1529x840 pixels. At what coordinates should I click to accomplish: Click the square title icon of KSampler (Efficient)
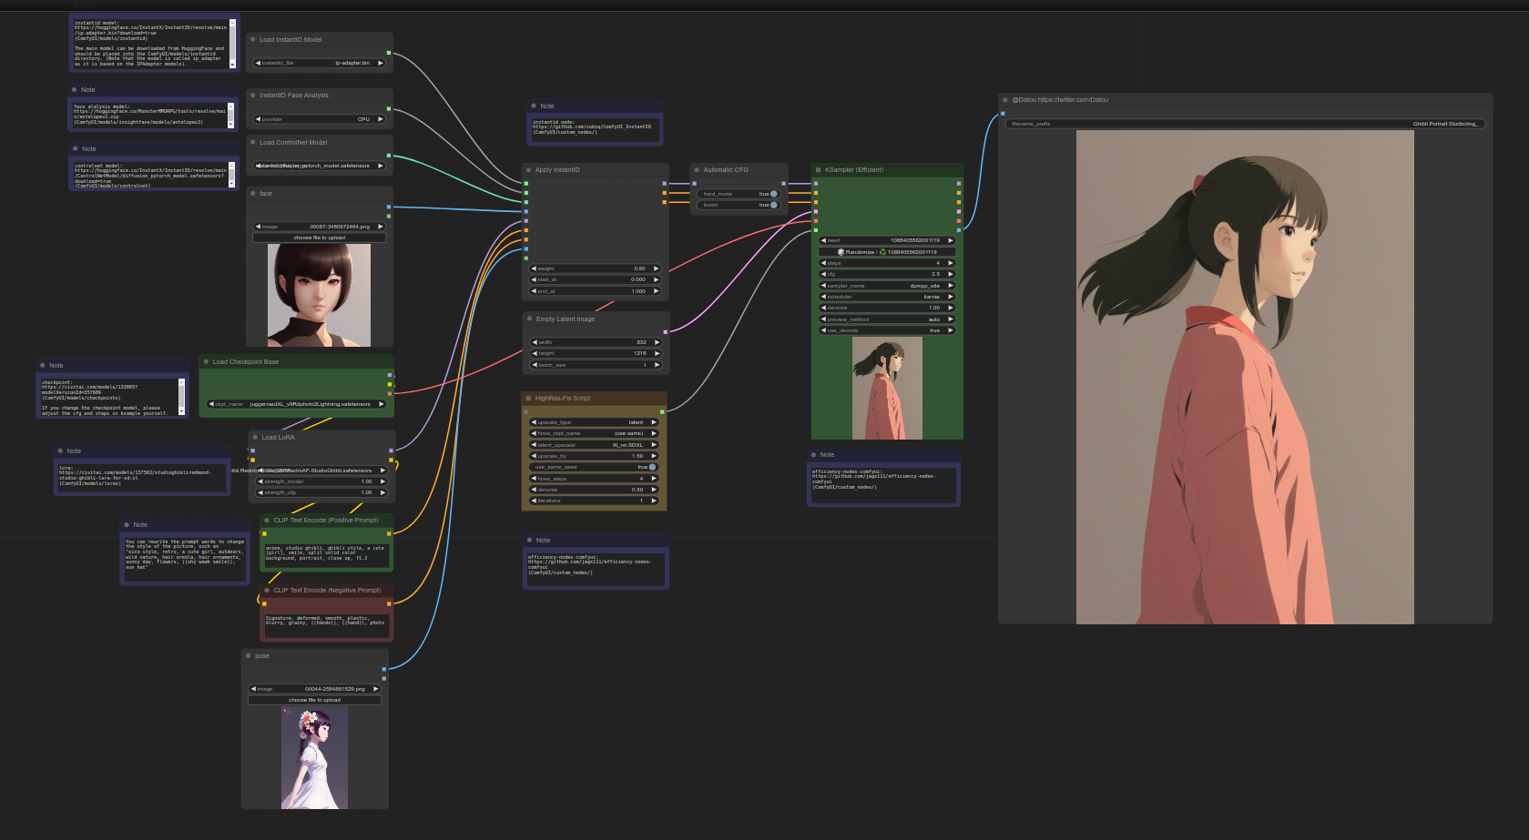pos(819,169)
